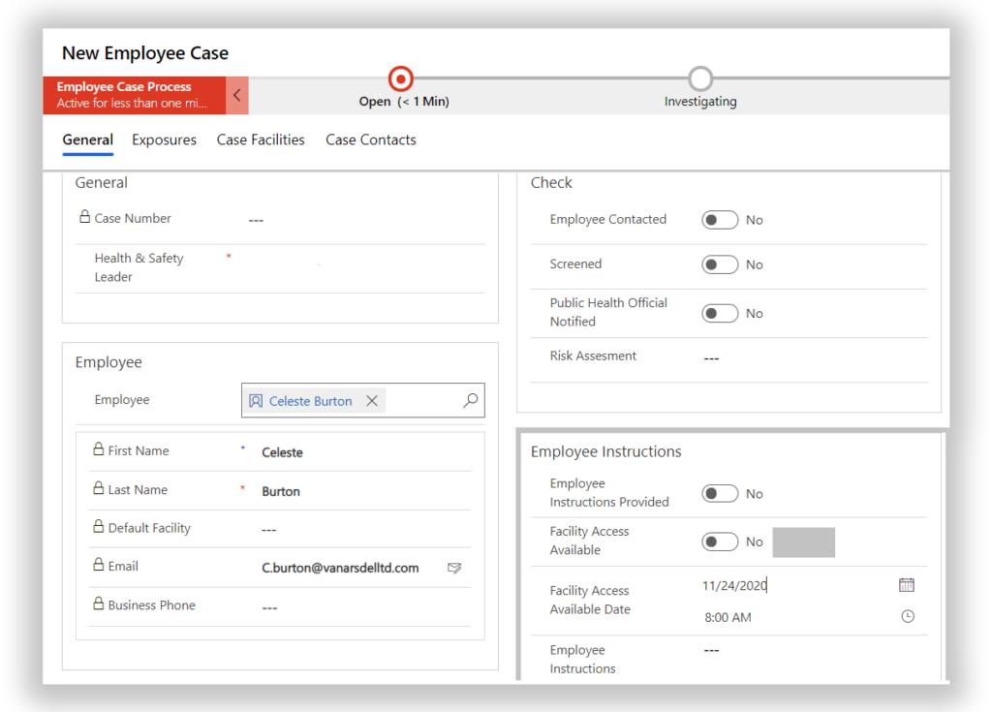The width and height of the screenshot is (992, 712).
Task: Open the time picker clock icon
Action: point(907,616)
